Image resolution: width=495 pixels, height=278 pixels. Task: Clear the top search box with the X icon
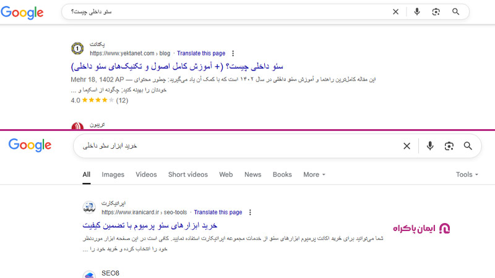pyautogui.click(x=395, y=12)
